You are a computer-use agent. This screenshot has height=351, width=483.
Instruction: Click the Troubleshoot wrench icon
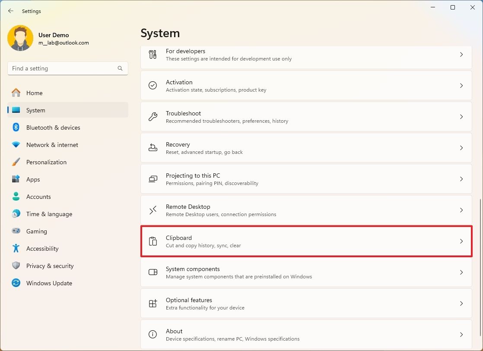point(153,117)
